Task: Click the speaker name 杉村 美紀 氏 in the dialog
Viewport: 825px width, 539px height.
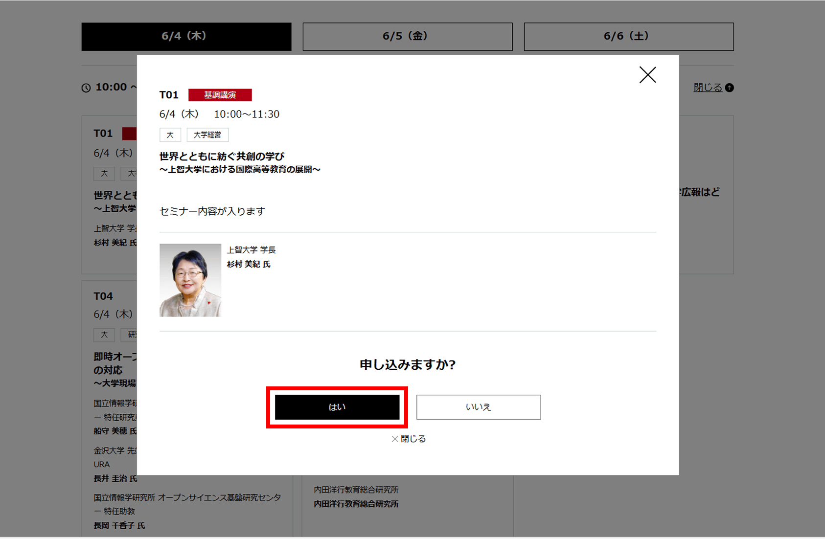Action: tap(249, 264)
